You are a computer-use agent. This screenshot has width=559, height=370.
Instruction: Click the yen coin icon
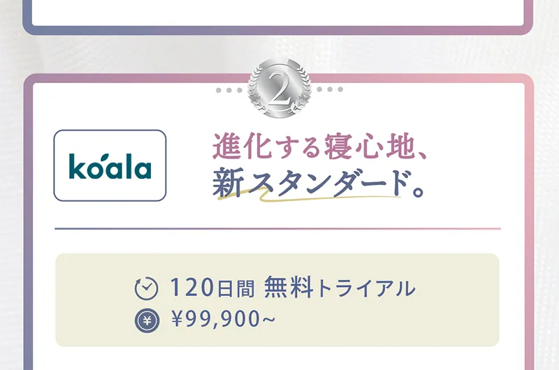147,321
